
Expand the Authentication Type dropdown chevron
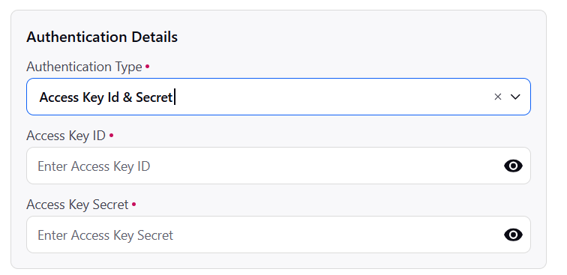point(515,97)
